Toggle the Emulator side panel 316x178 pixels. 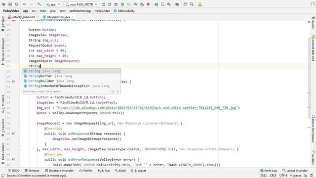tap(313, 157)
